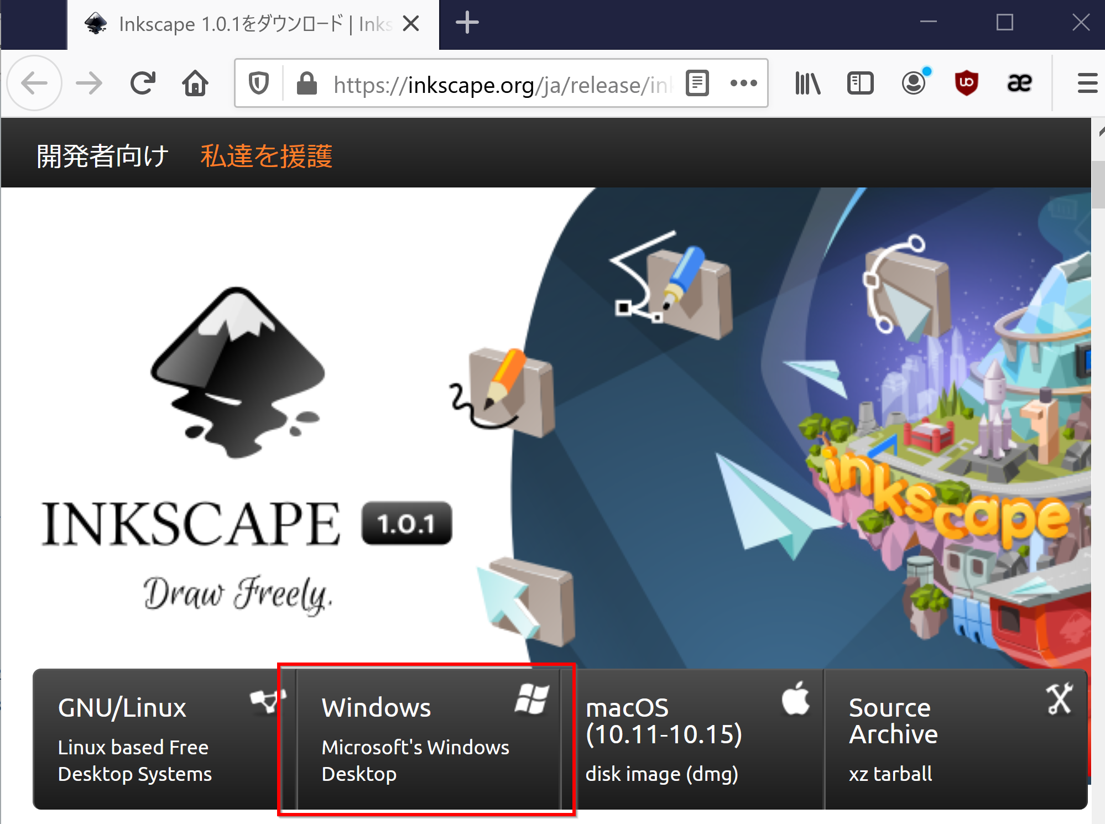Viewport: 1105px width, 824px height.
Task: View site security padlock info
Action: pyautogui.click(x=306, y=84)
